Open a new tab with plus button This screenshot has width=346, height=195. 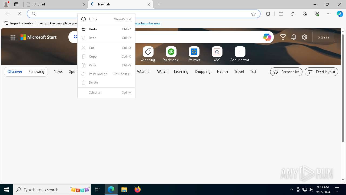pos(159,4)
